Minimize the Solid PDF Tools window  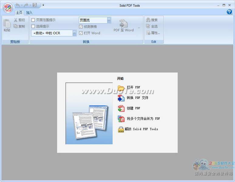(218, 5)
